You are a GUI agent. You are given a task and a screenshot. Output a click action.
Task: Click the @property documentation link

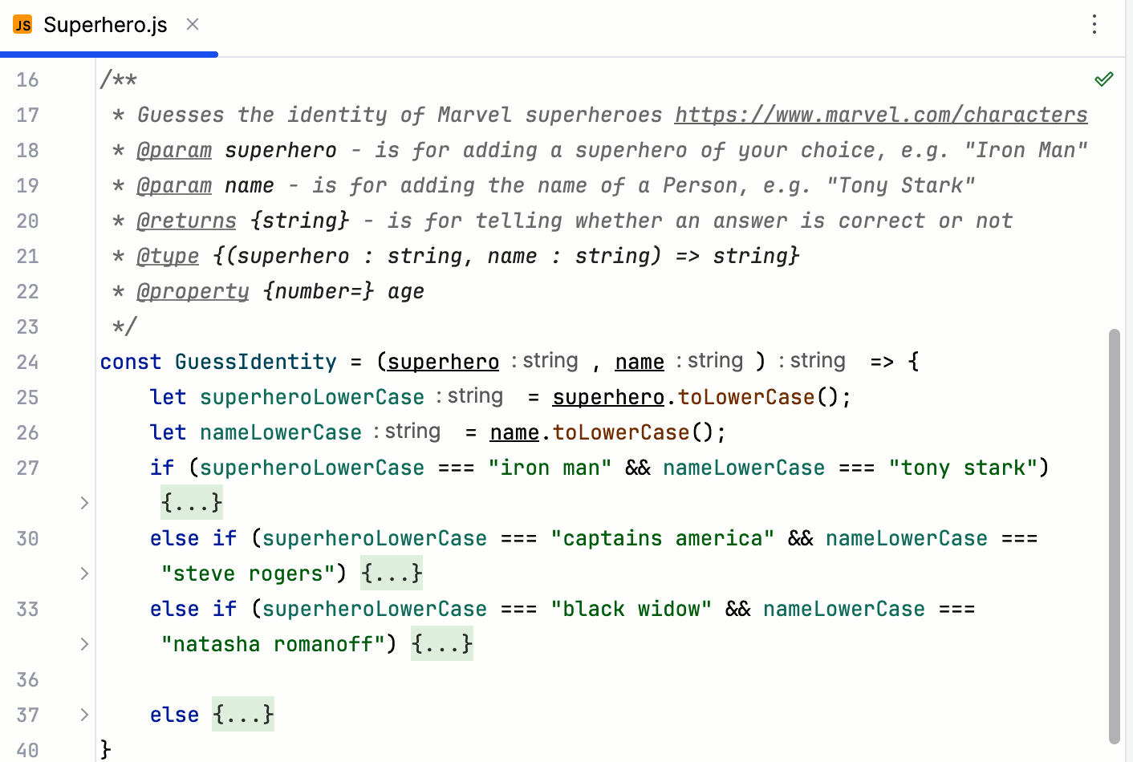click(193, 291)
